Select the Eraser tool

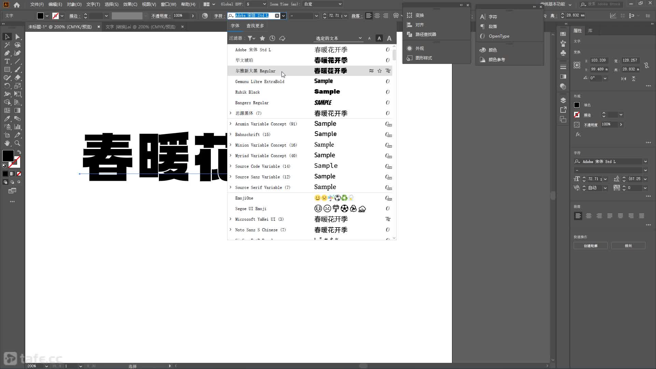[x=17, y=78]
